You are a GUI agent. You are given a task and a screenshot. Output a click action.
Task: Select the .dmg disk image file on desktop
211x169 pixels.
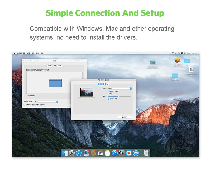(191, 69)
